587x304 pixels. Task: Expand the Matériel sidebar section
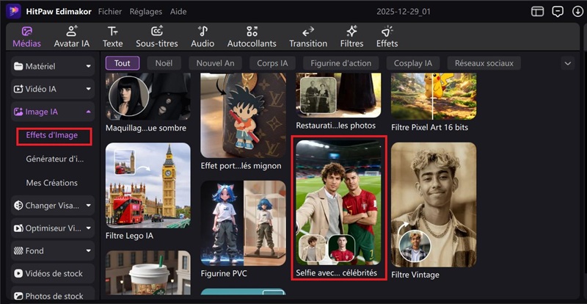point(51,67)
